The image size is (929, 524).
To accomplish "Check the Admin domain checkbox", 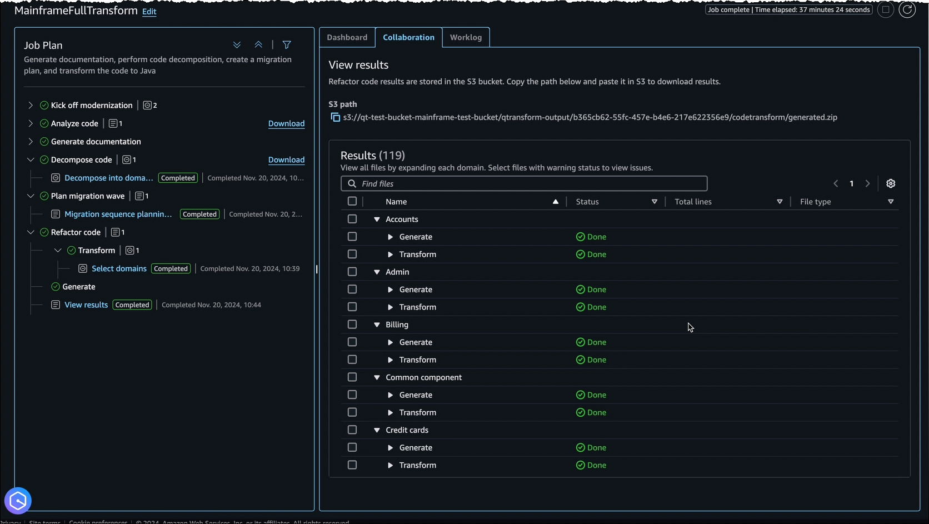I will coord(352,272).
